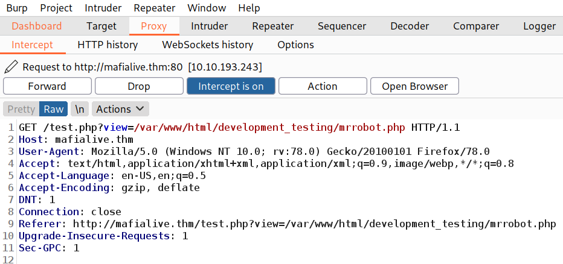This screenshot has height=264, width=563.
Task: Click the IP address 10.10.193.243
Action: pyautogui.click(x=225, y=67)
